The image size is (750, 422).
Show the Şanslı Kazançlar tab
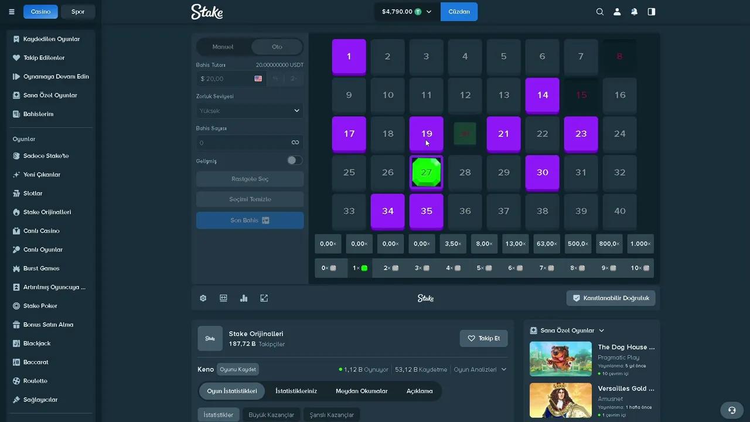coord(332,415)
